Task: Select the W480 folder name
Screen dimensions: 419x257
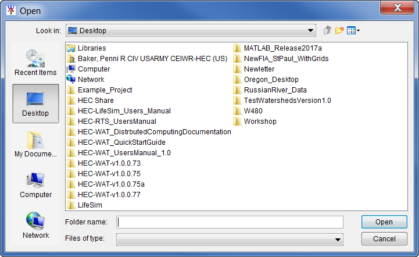Action: [253, 110]
